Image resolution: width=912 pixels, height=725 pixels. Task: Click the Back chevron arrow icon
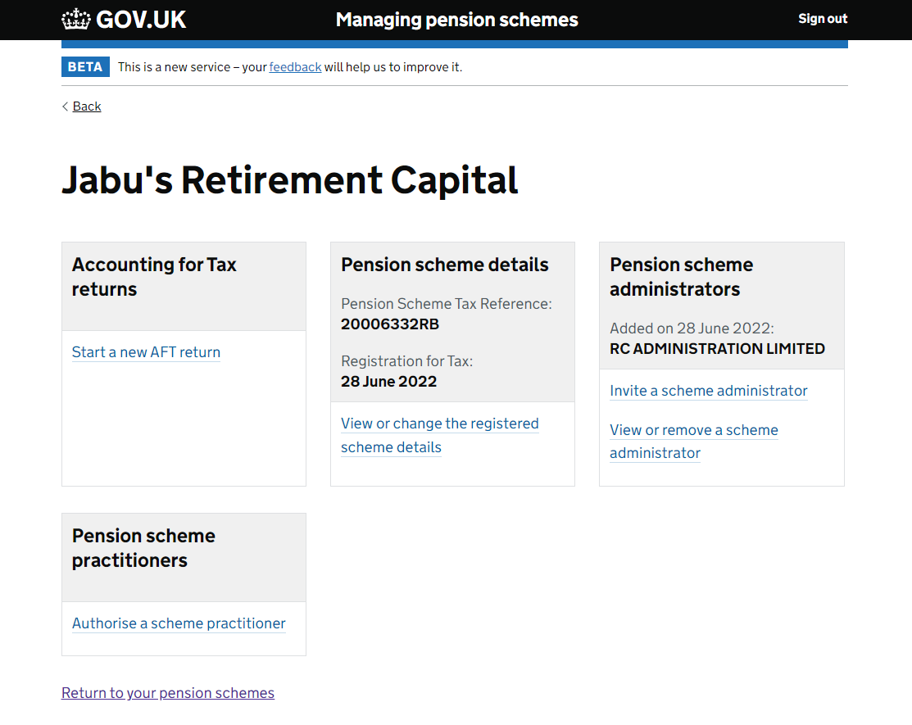pos(66,106)
